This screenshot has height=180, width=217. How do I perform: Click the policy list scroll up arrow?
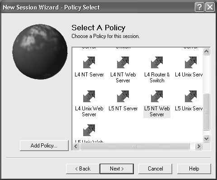tap(206, 52)
